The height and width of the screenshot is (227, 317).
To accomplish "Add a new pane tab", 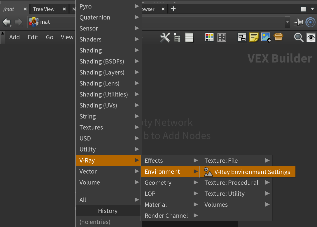I will coord(173,9).
